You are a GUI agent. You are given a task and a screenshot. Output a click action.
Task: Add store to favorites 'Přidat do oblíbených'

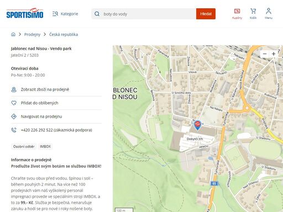tap(56, 103)
